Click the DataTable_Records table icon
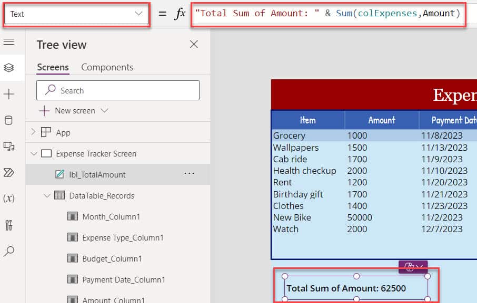Image resolution: width=477 pixels, height=303 pixels. pos(59,195)
